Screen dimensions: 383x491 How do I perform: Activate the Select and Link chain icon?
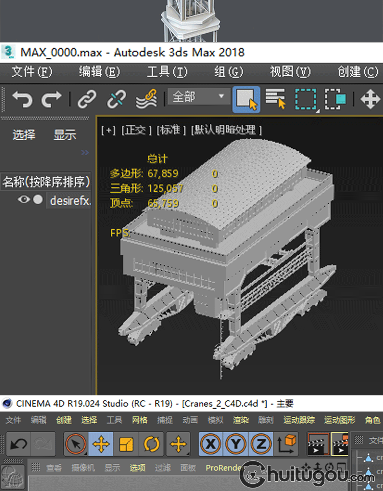coord(87,99)
